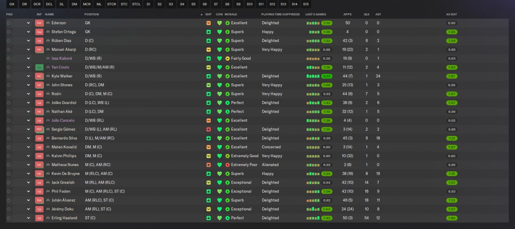
Task: Select the S1 substitute slot
Action: [x=148, y=4]
